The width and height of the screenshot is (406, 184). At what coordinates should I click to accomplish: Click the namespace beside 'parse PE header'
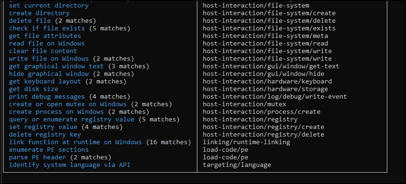[226, 157]
